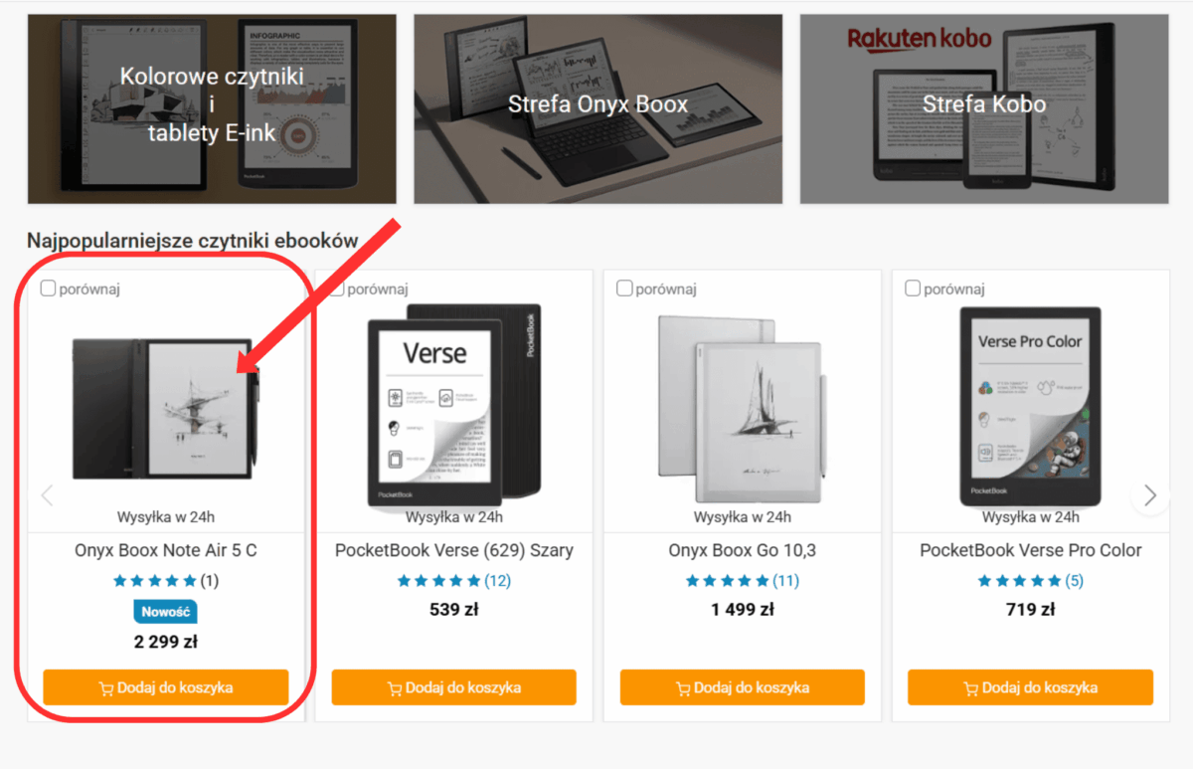Tick the compare checkbox for PocketBook Verse Pro Color
This screenshot has width=1193, height=769.
tap(913, 288)
